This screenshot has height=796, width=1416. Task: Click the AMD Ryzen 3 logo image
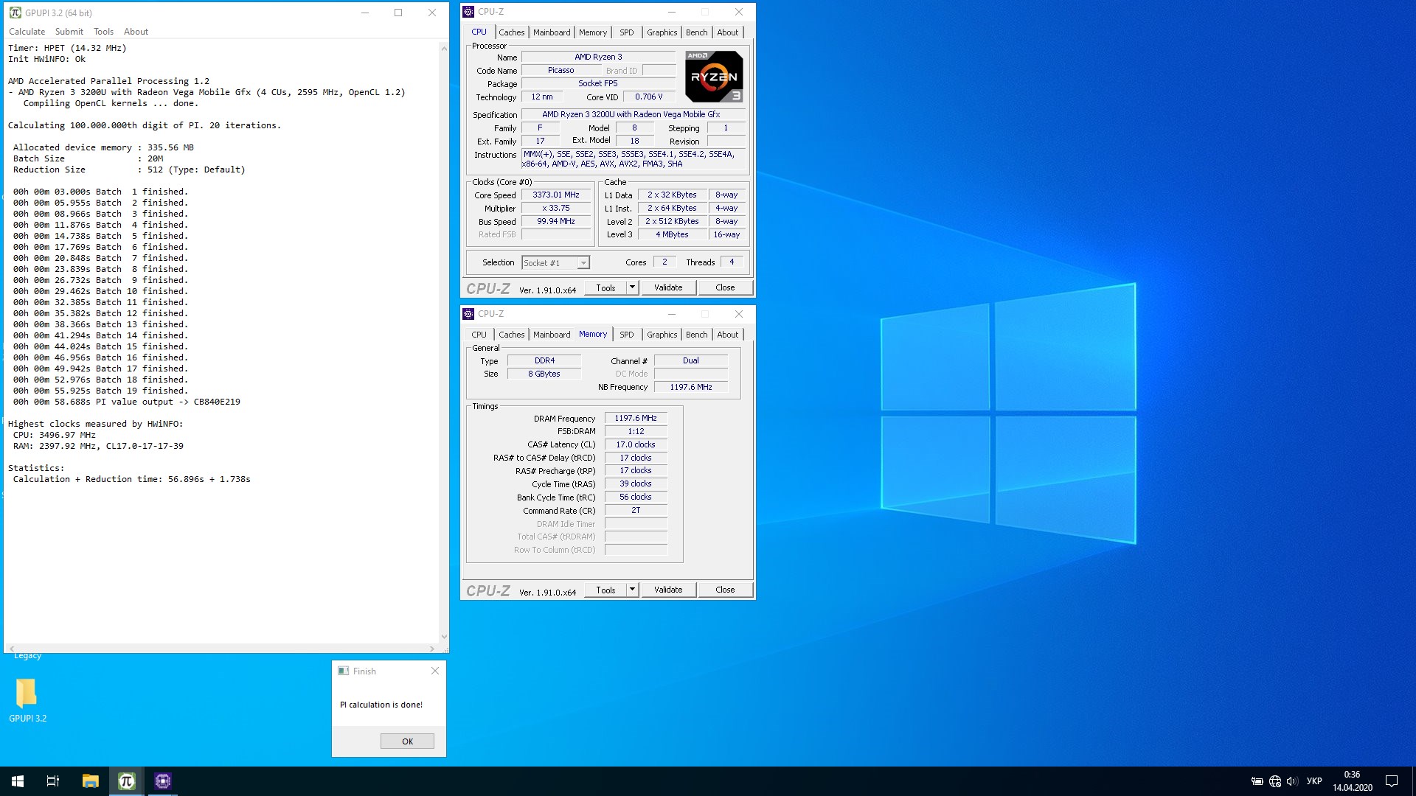(714, 77)
